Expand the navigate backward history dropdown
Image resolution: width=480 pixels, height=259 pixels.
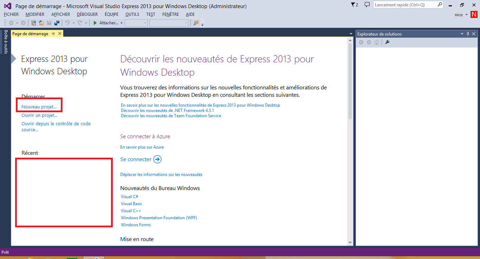click(x=17, y=23)
